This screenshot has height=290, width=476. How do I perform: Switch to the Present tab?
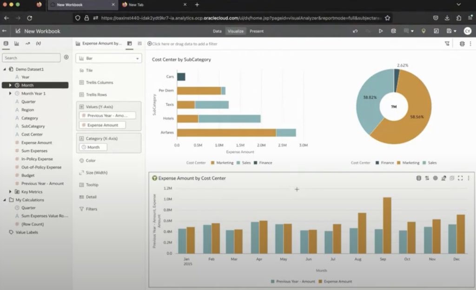coord(257,31)
